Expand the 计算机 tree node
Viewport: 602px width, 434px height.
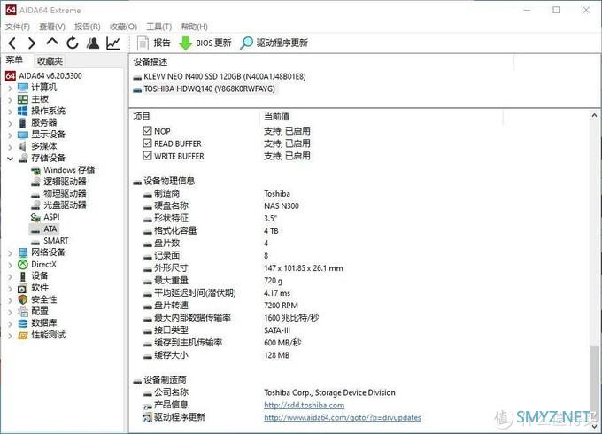pyautogui.click(x=11, y=89)
